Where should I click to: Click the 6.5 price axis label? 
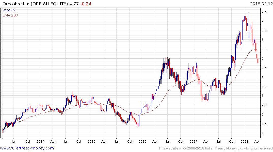(264, 30)
